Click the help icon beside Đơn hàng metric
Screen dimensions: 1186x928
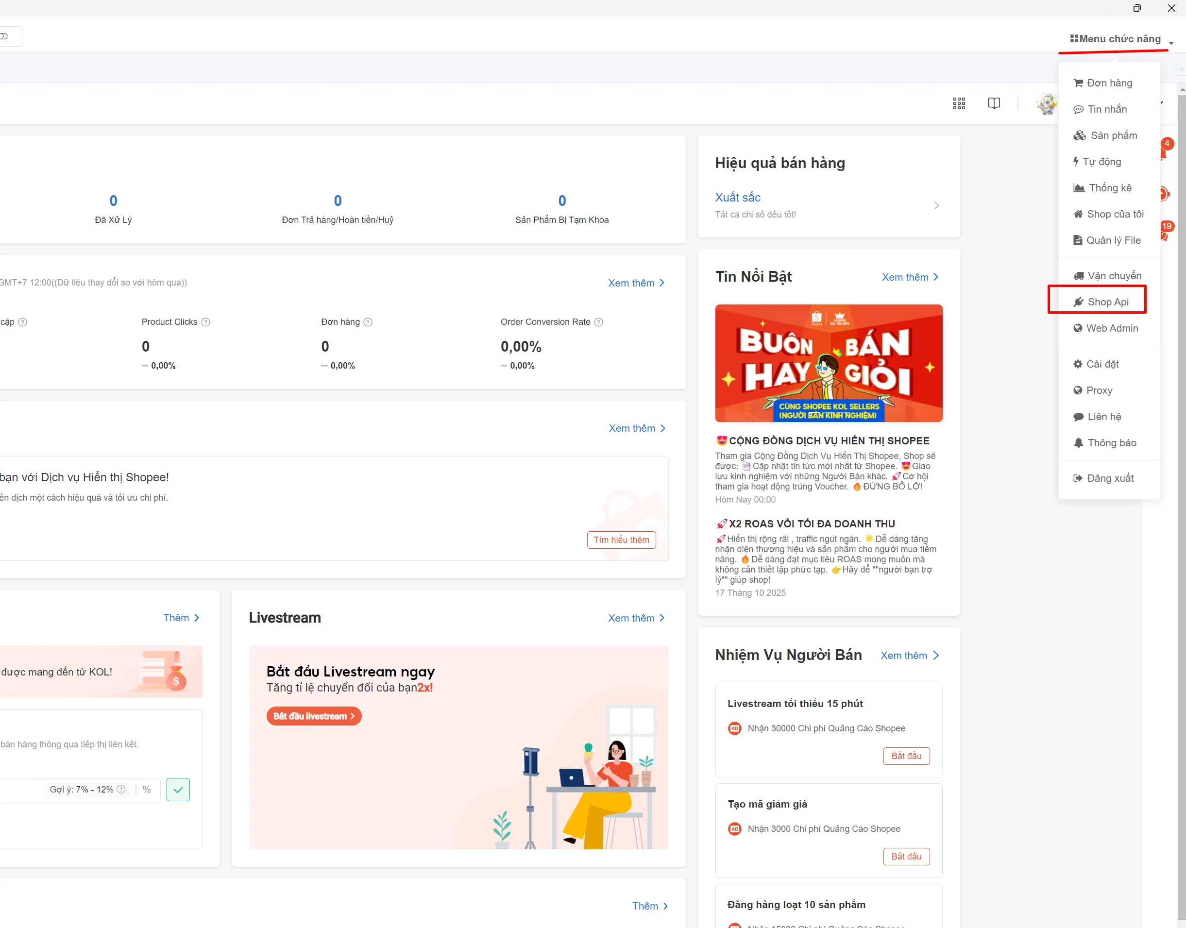click(368, 322)
